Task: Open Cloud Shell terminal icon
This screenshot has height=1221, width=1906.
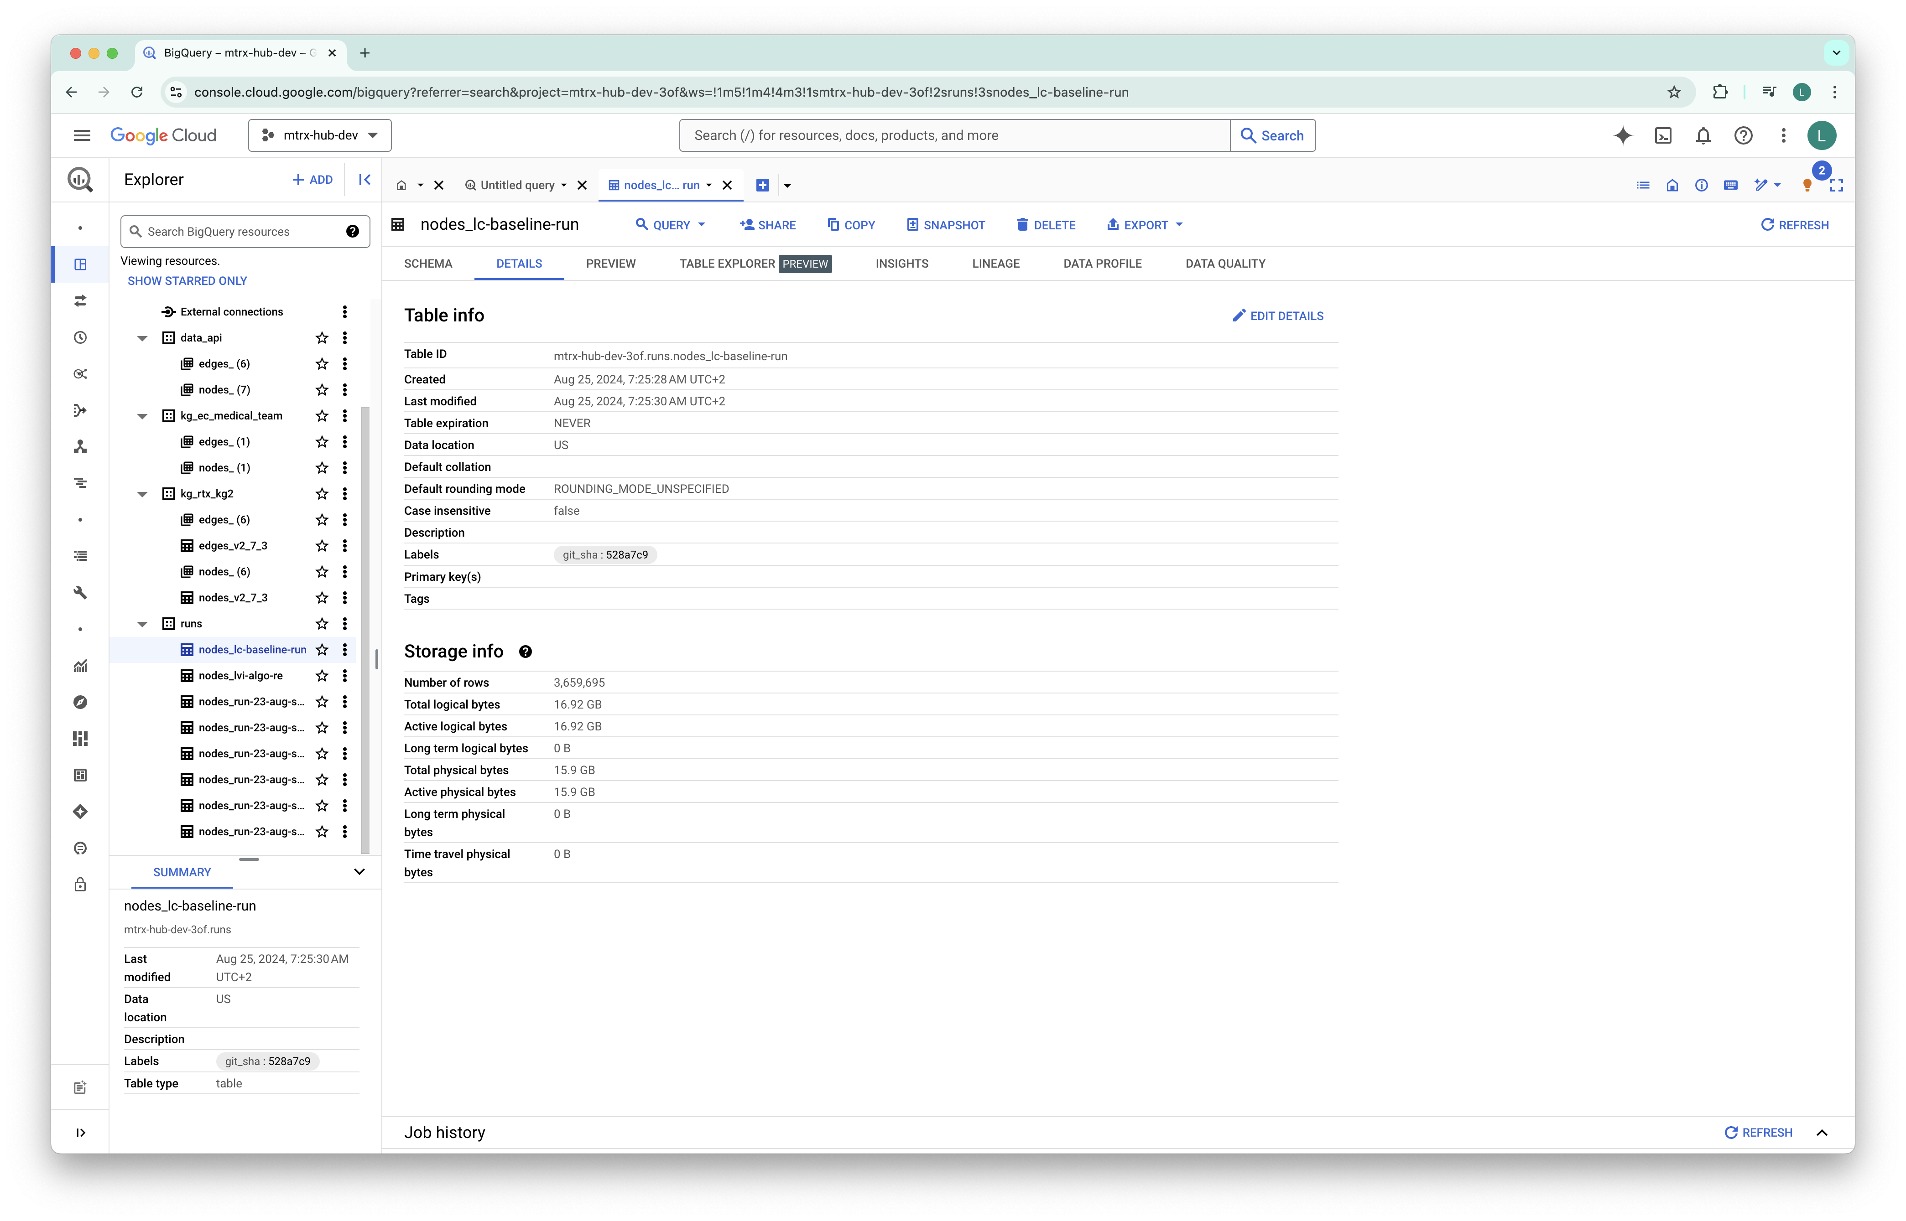Action: 1662,135
